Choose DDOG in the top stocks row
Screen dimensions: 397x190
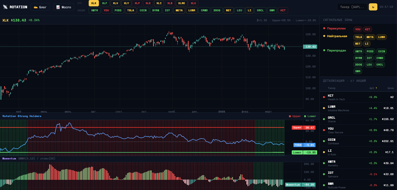[x=217, y=10]
